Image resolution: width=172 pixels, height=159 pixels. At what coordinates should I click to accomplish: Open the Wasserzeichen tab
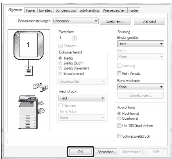(x=114, y=10)
